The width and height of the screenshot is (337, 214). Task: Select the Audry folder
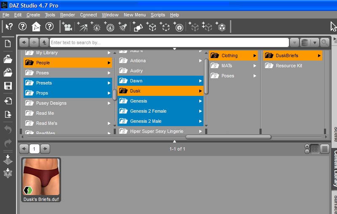coord(160,71)
